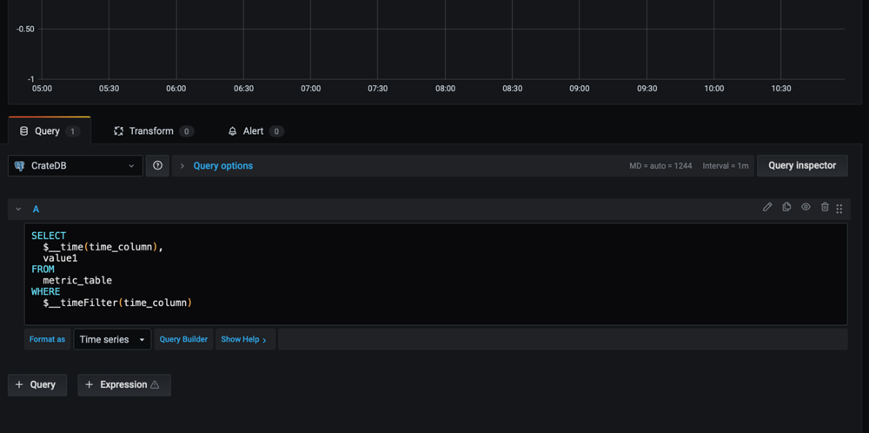Screen dimensions: 869x433
Task: Click $__timeFilter(time_column) line in editor
Action: 117,303
